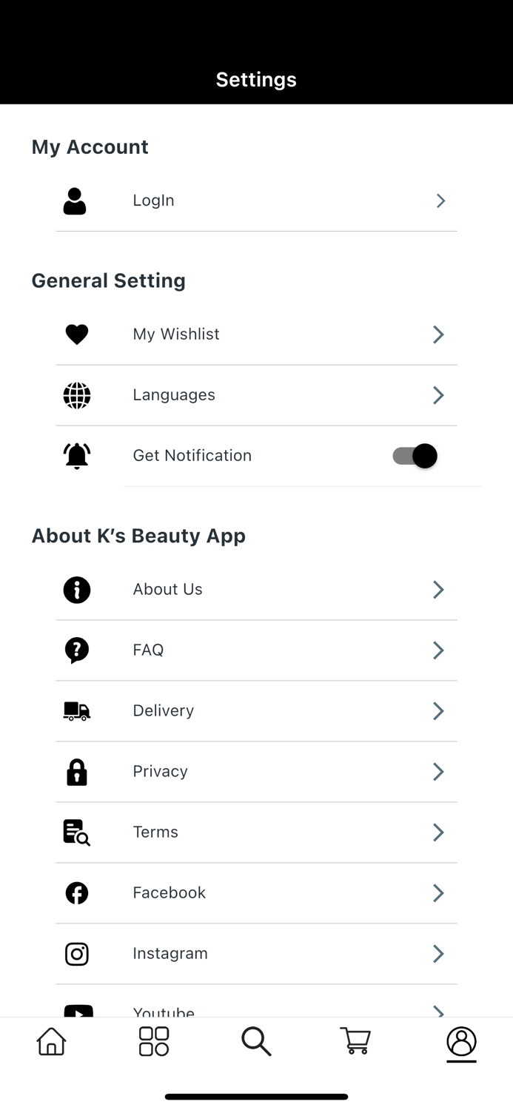Screen dimensions: 513x1110
Task: Open the My Wishlist chevron arrow
Action: point(437,334)
